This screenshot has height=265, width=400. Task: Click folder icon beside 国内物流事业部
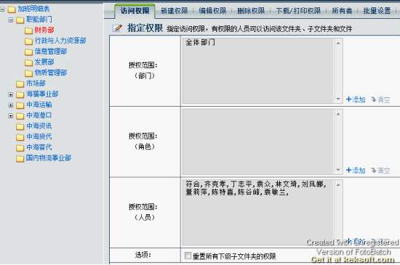click(x=20, y=158)
